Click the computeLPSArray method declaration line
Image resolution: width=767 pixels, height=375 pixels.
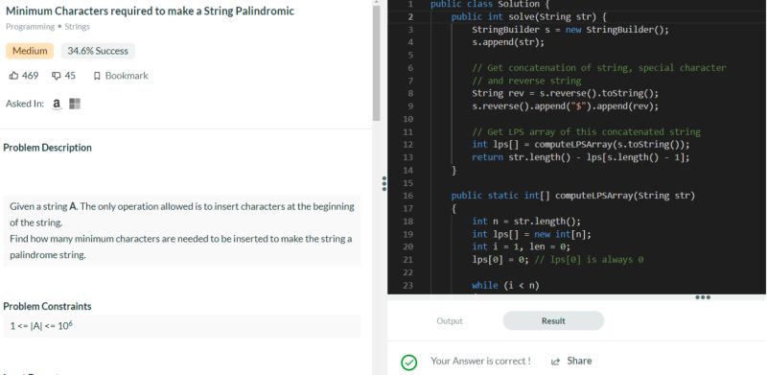pos(572,196)
